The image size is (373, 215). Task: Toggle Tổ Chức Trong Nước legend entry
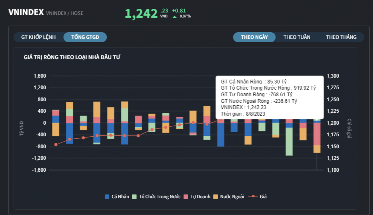point(156,197)
